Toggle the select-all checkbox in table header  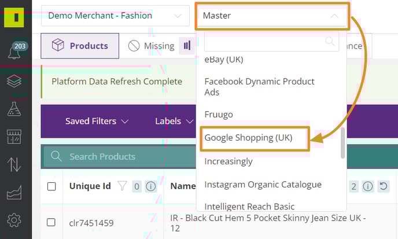point(51,186)
